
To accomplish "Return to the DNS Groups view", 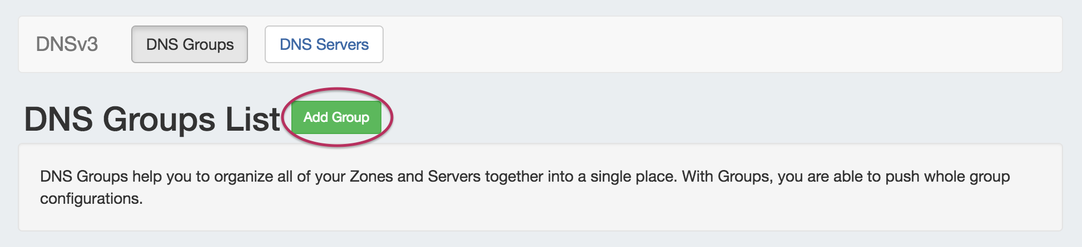I will [x=190, y=44].
